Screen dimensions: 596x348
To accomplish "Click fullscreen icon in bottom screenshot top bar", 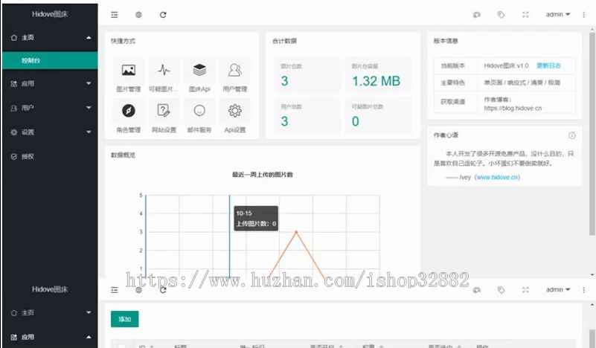I will (525, 290).
